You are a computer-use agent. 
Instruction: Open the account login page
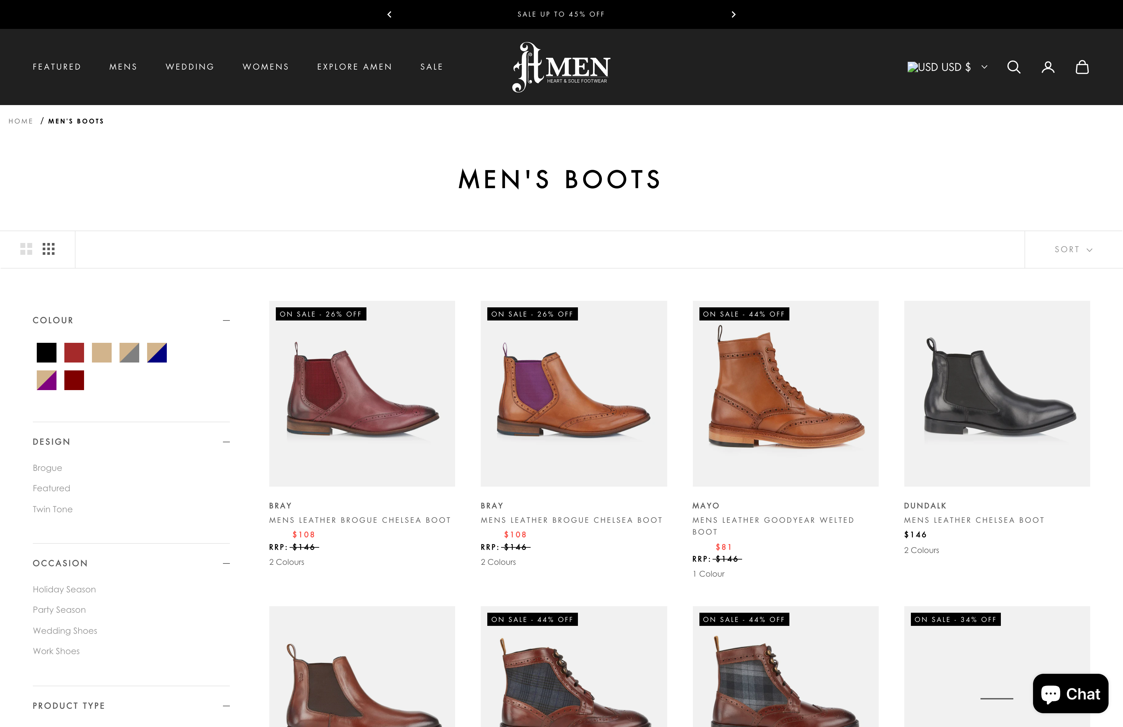1048,67
